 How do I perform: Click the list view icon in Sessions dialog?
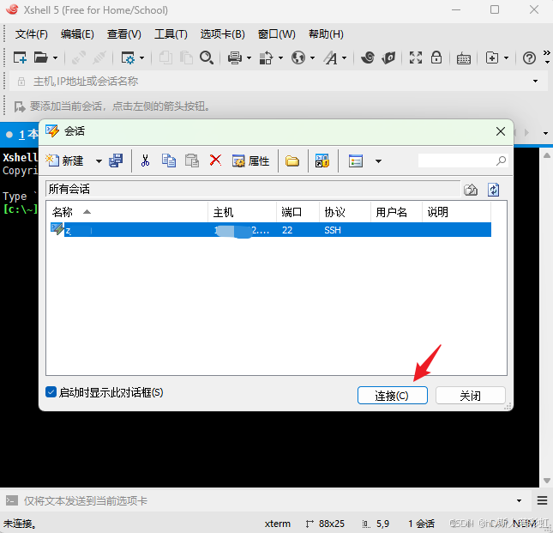356,161
